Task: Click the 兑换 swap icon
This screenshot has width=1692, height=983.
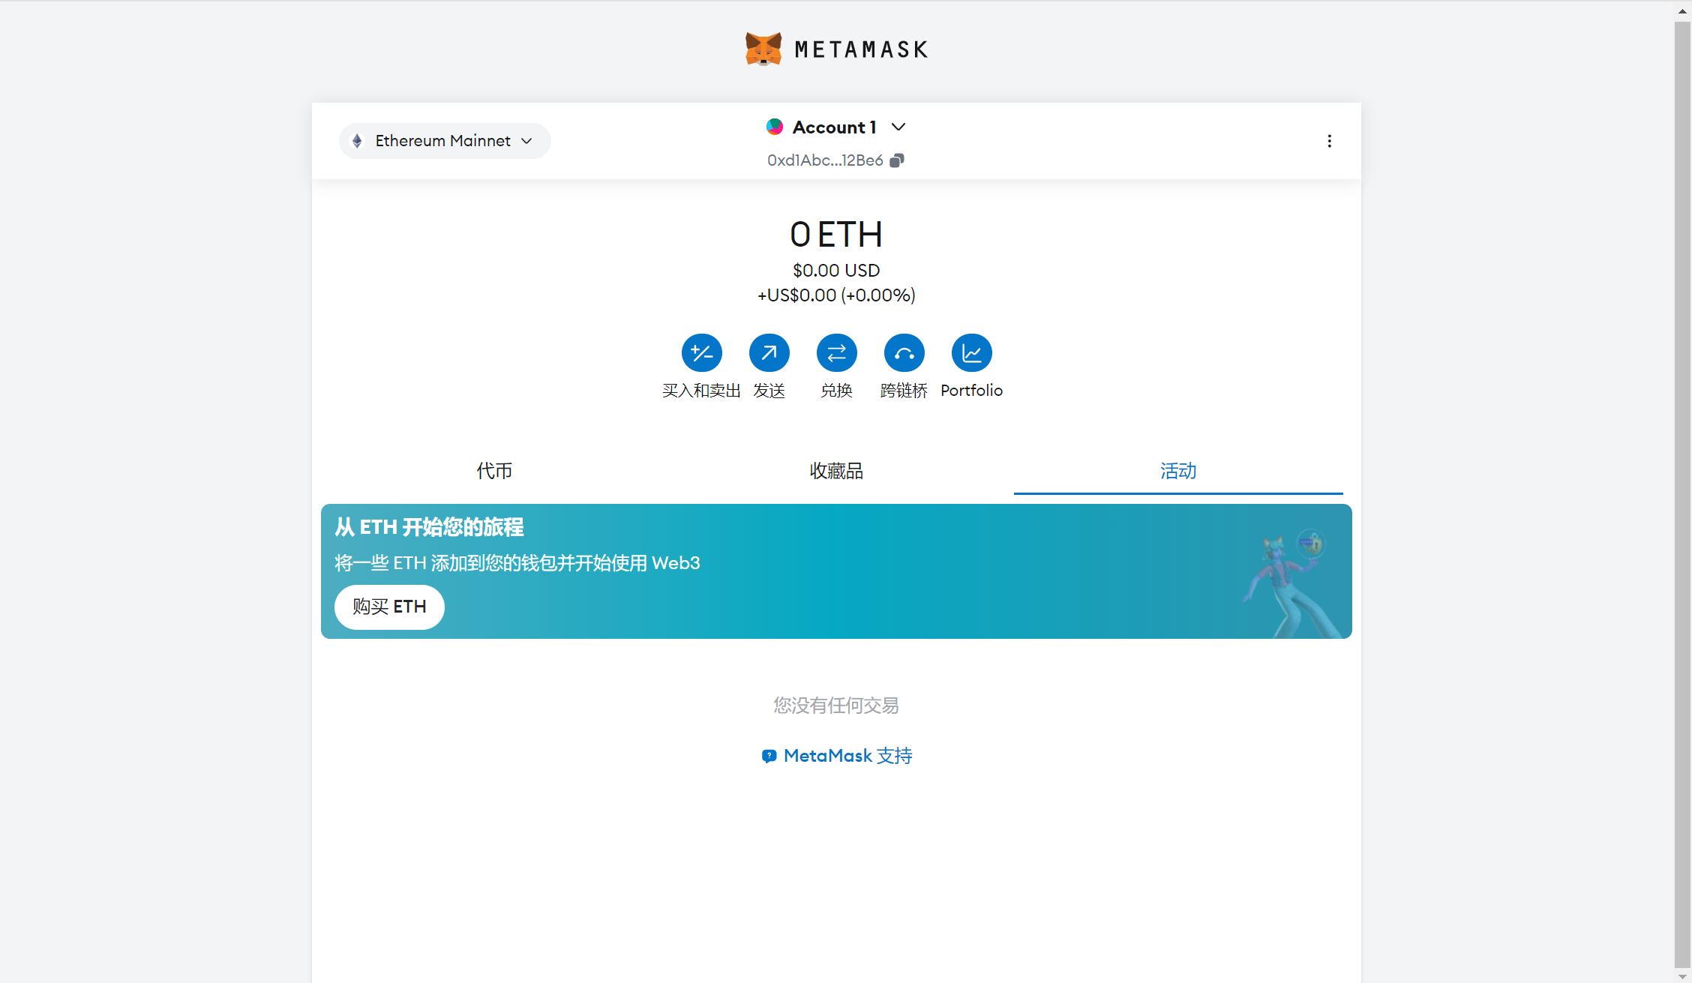Action: pos(837,353)
